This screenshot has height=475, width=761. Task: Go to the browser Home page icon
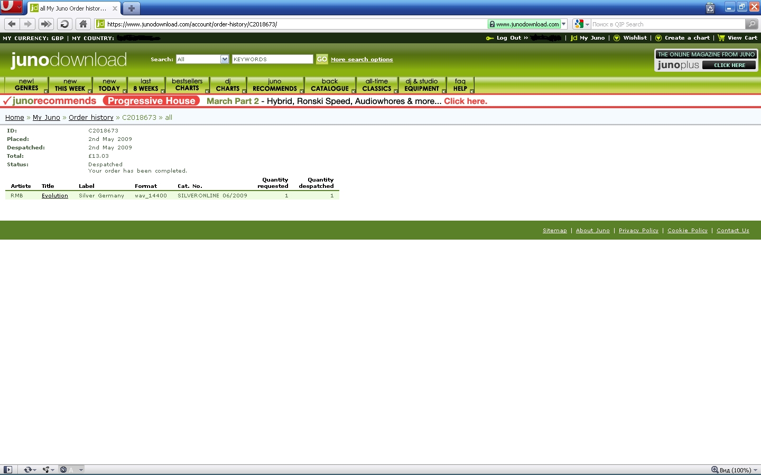pyautogui.click(x=83, y=24)
